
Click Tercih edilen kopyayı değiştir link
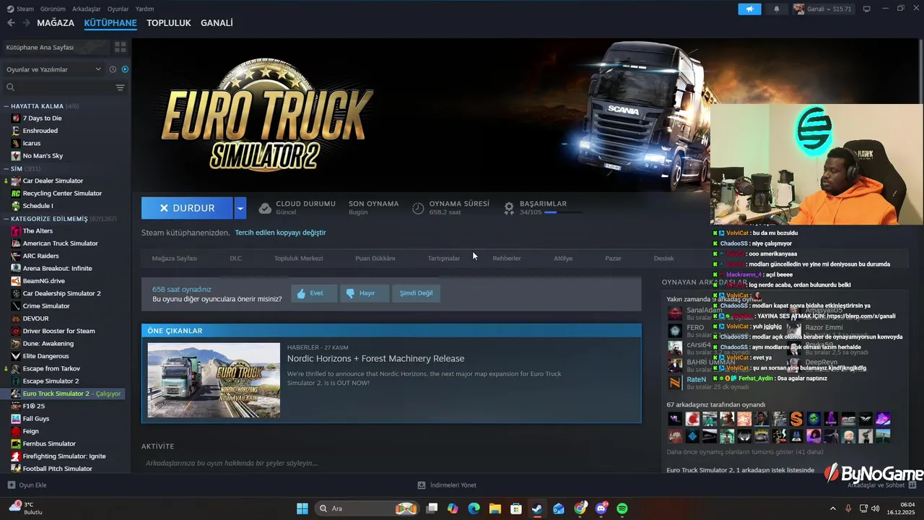280,233
